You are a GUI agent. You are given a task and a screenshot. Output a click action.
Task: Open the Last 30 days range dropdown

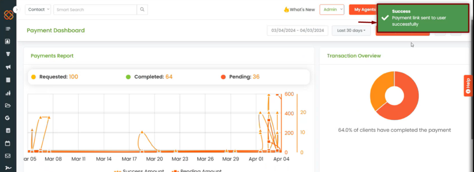pyautogui.click(x=351, y=31)
